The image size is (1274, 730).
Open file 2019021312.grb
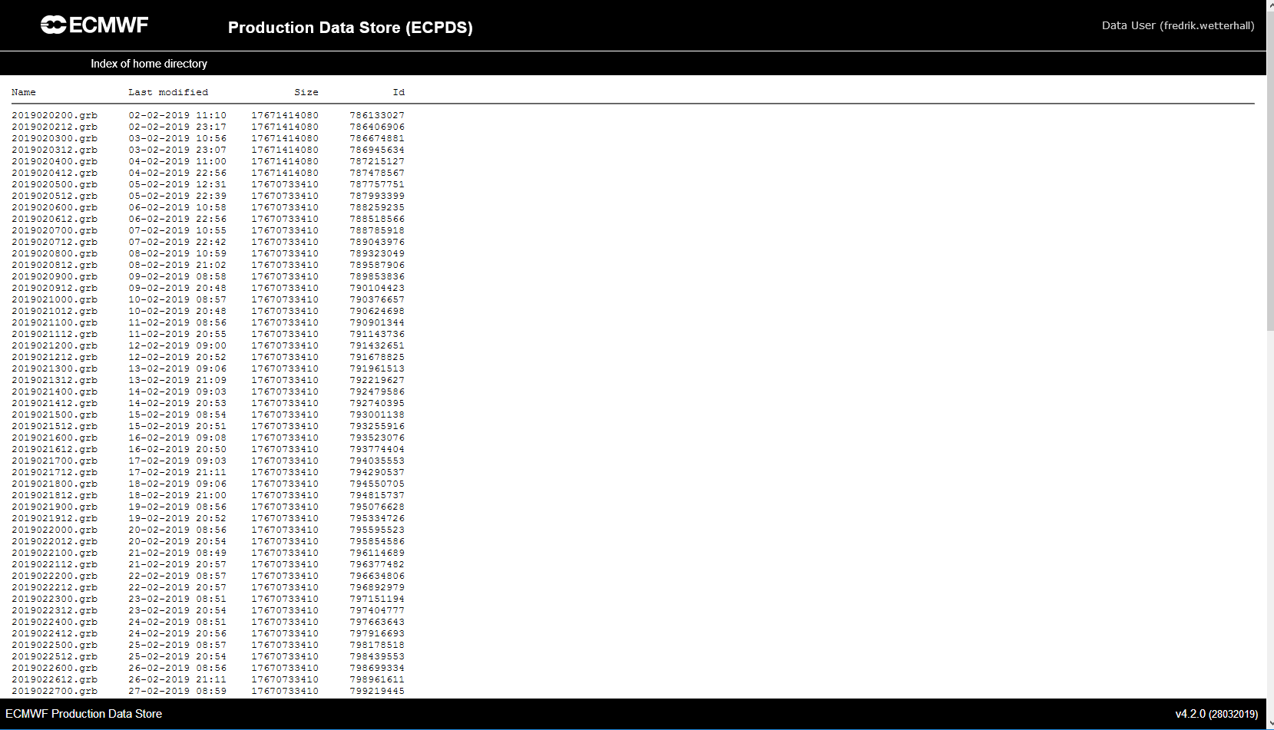click(55, 380)
